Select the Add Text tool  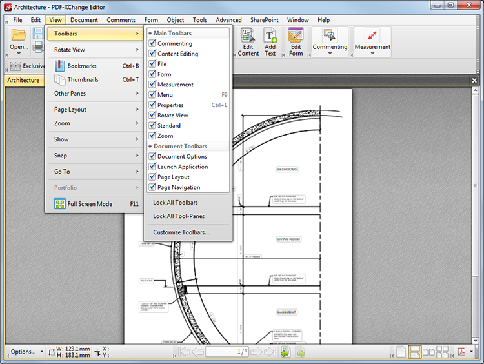[270, 43]
